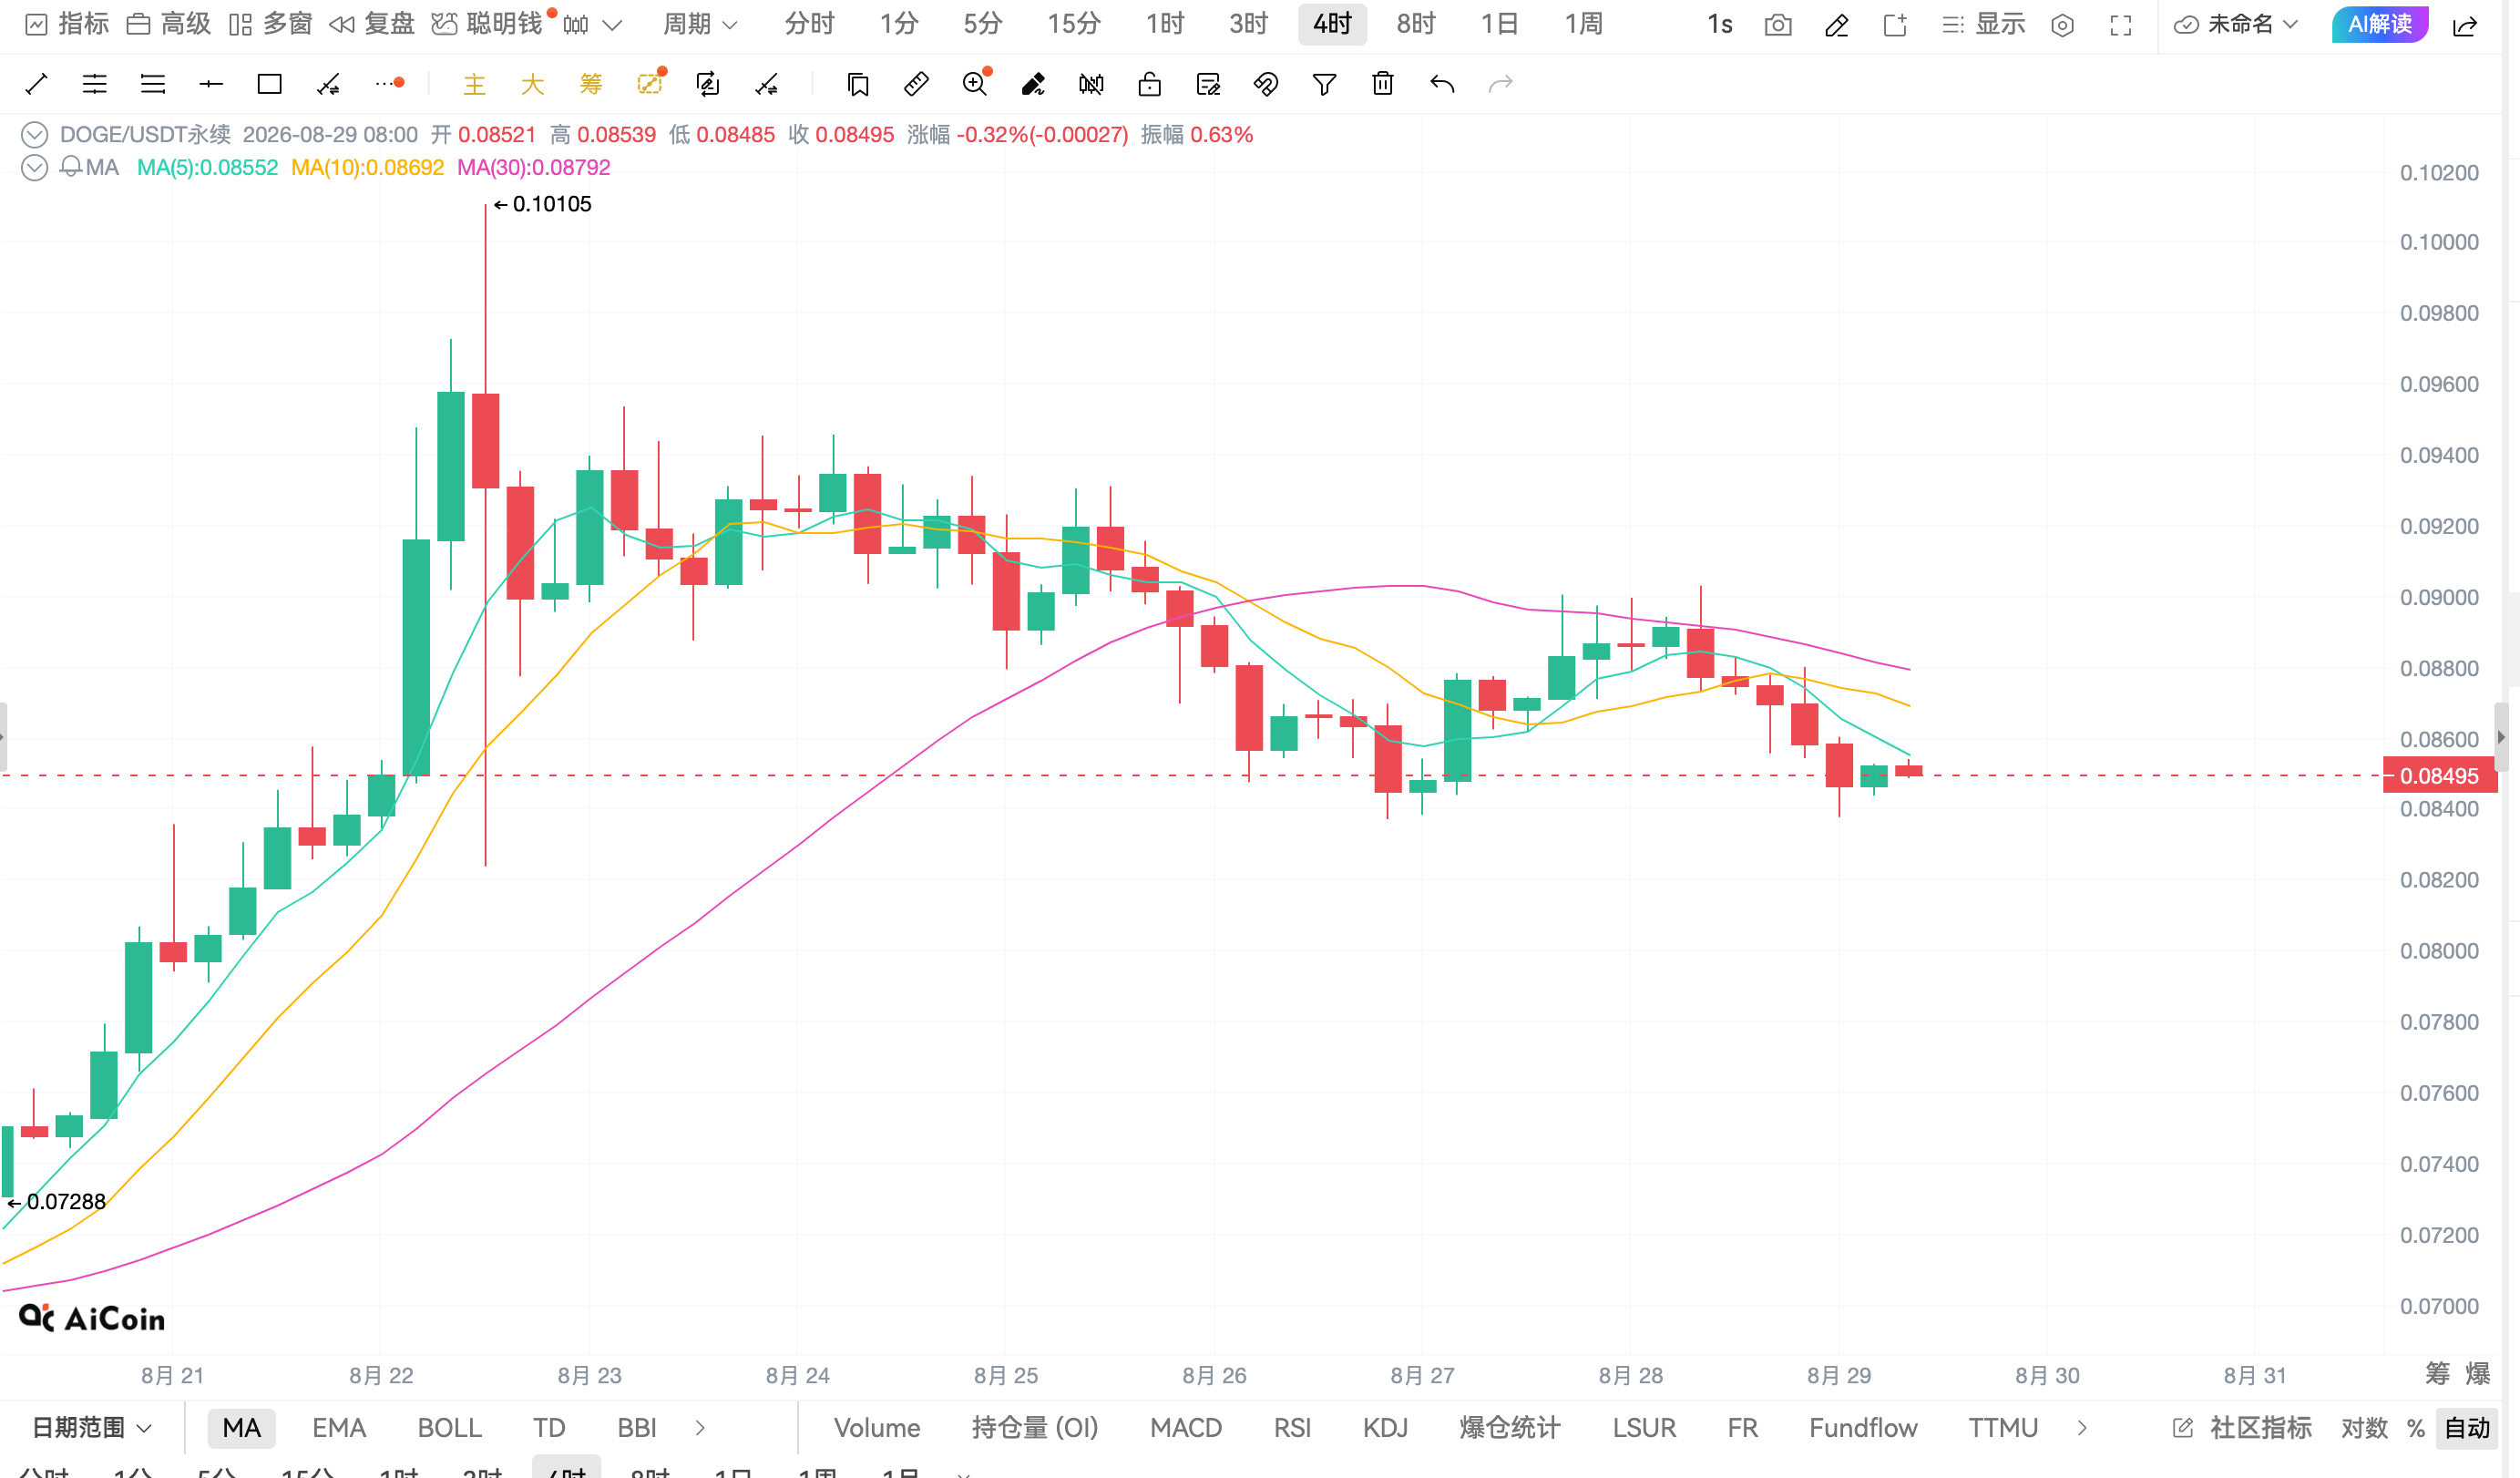Open 多窗 multi-window layout

pyautogui.click(x=270, y=24)
